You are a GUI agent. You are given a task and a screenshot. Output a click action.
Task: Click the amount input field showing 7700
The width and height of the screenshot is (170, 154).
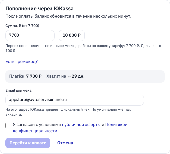pos(30,36)
